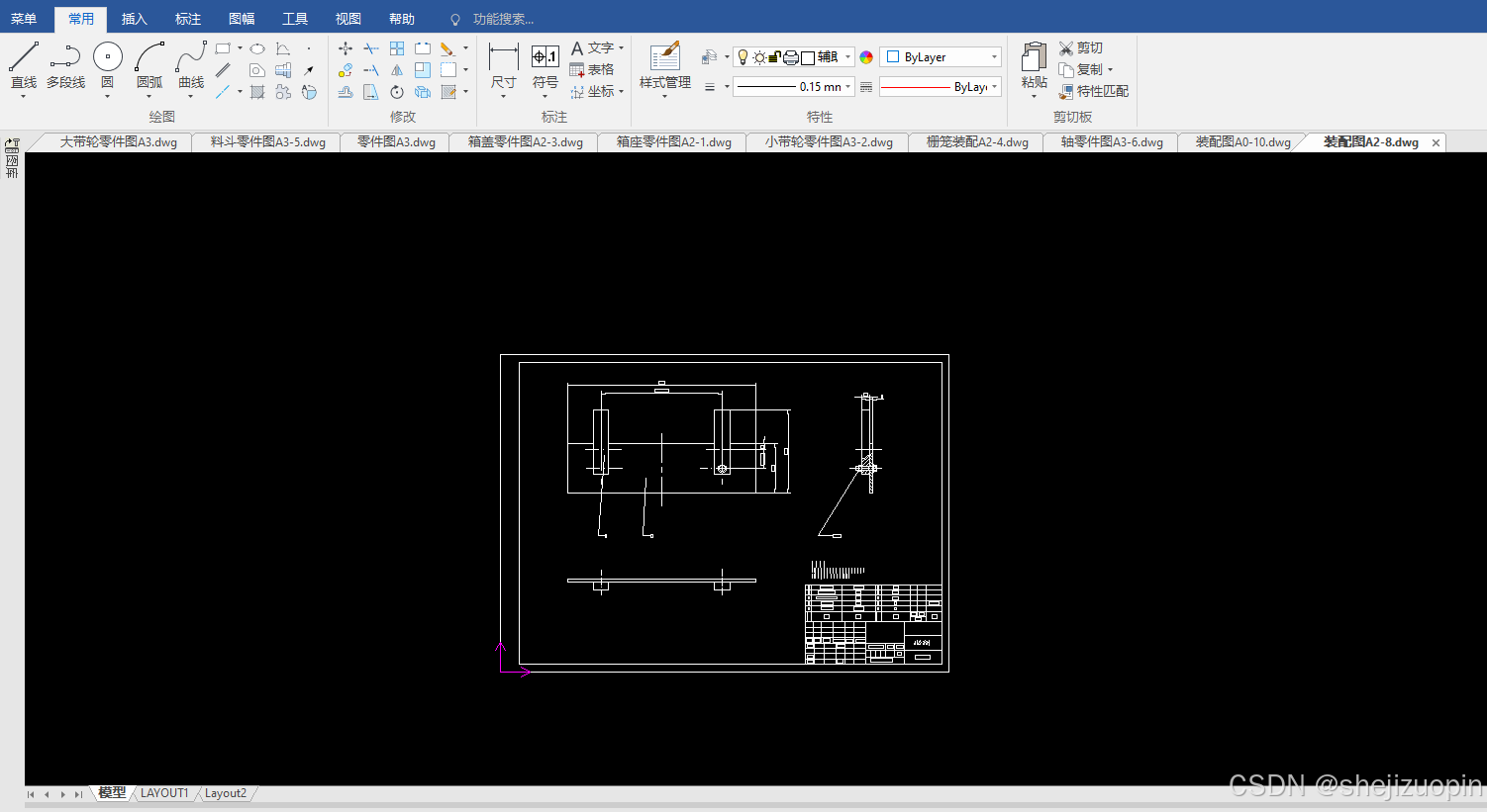This screenshot has height=812, width=1487.
Task: Select the double parallel line tool
Action: pyautogui.click(x=223, y=70)
